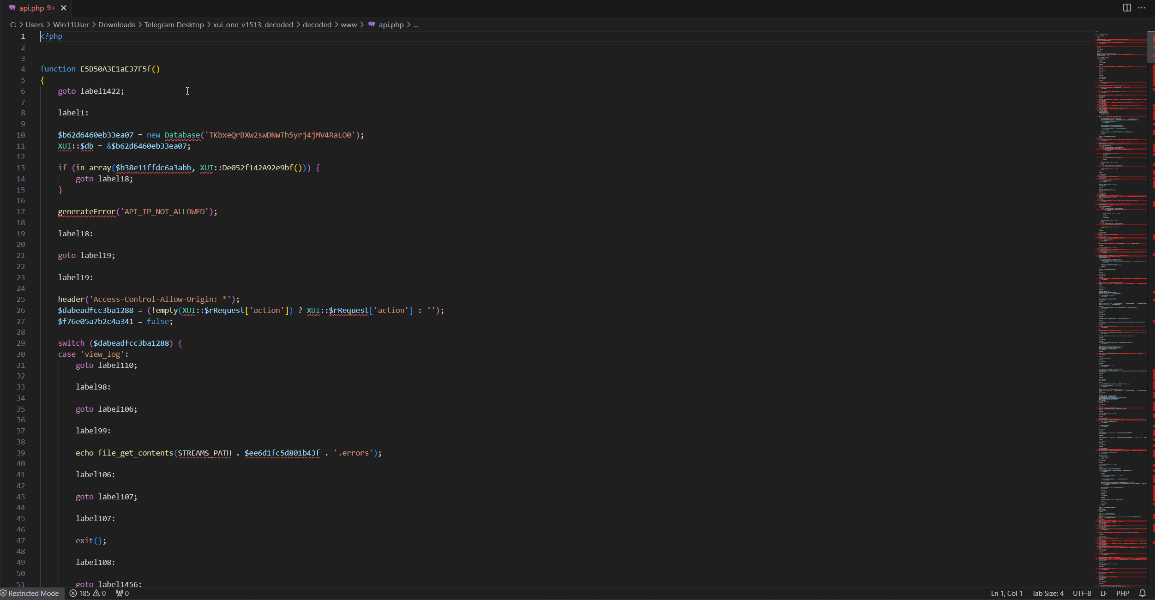Click the label1: line
The height and width of the screenshot is (600, 1155).
click(73, 113)
